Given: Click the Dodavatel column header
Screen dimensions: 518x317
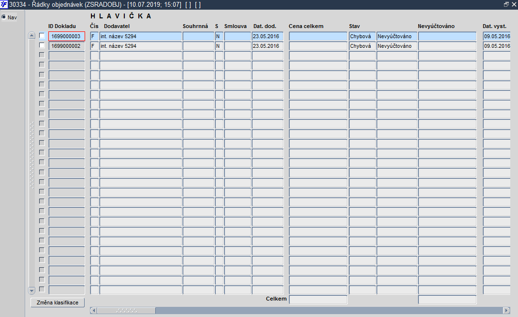Looking at the screenshot, I should (117, 26).
